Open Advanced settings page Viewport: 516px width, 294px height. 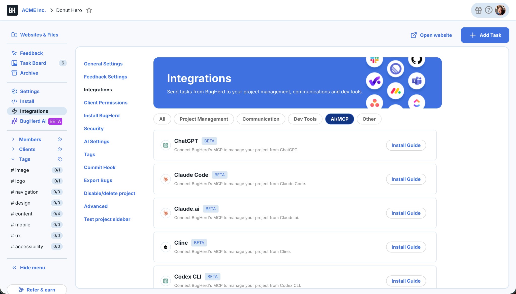click(96, 206)
